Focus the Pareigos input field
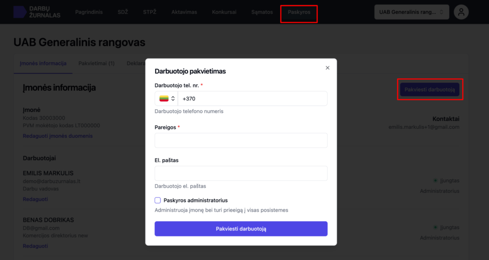Screen dimensions: 489x260 (x=241, y=141)
